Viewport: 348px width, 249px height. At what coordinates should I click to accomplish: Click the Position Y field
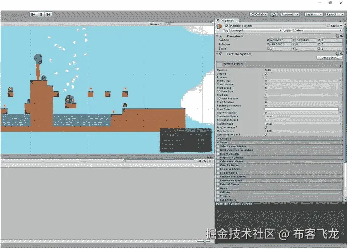point(306,40)
